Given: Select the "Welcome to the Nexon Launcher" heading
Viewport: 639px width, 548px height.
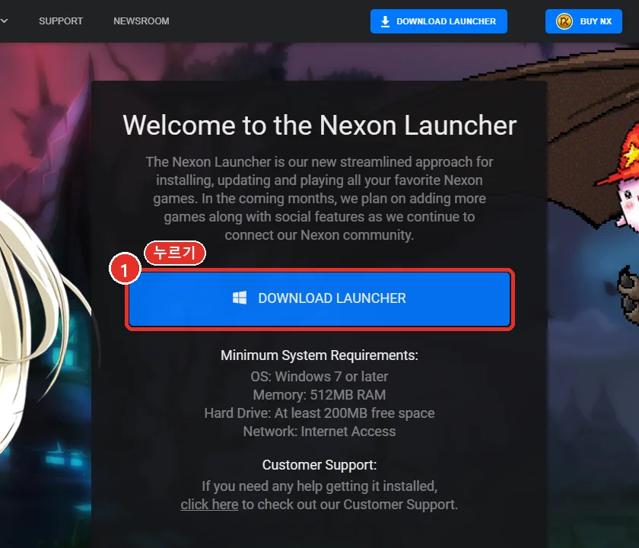Looking at the screenshot, I should click(x=319, y=125).
